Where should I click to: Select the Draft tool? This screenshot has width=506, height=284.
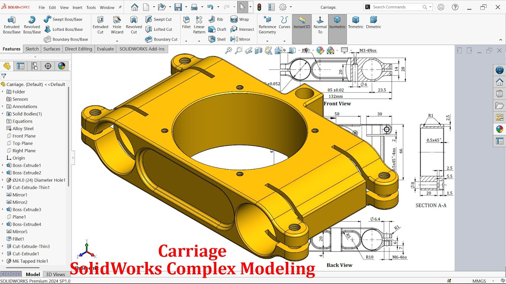pos(217,29)
